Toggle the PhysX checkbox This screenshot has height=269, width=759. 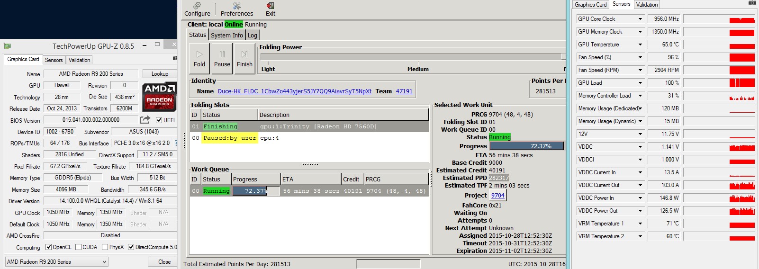point(105,247)
